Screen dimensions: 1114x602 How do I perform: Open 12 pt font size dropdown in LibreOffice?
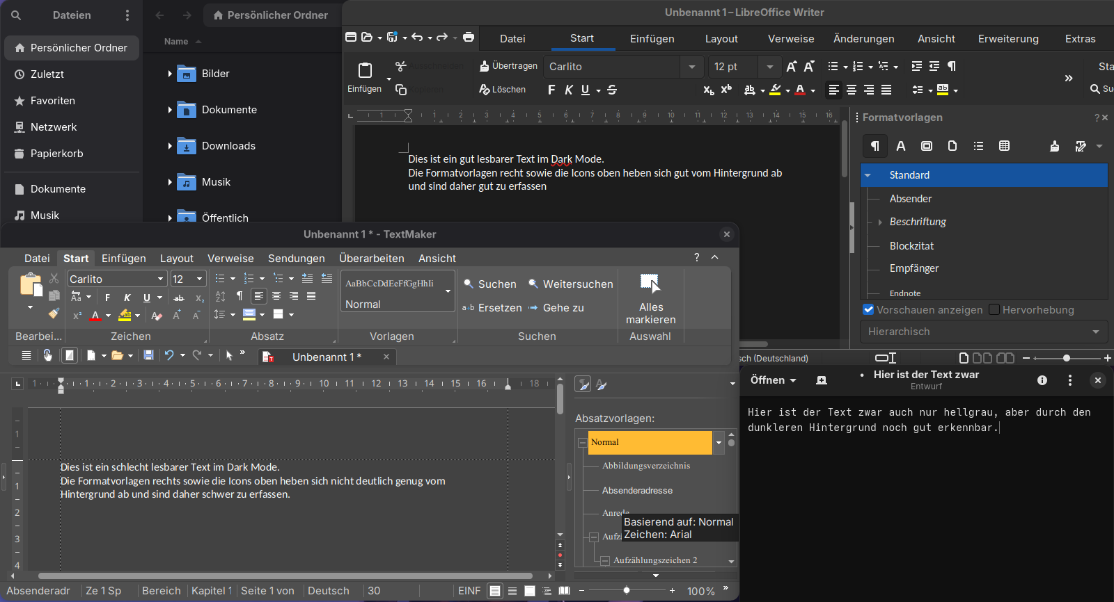click(x=769, y=67)
